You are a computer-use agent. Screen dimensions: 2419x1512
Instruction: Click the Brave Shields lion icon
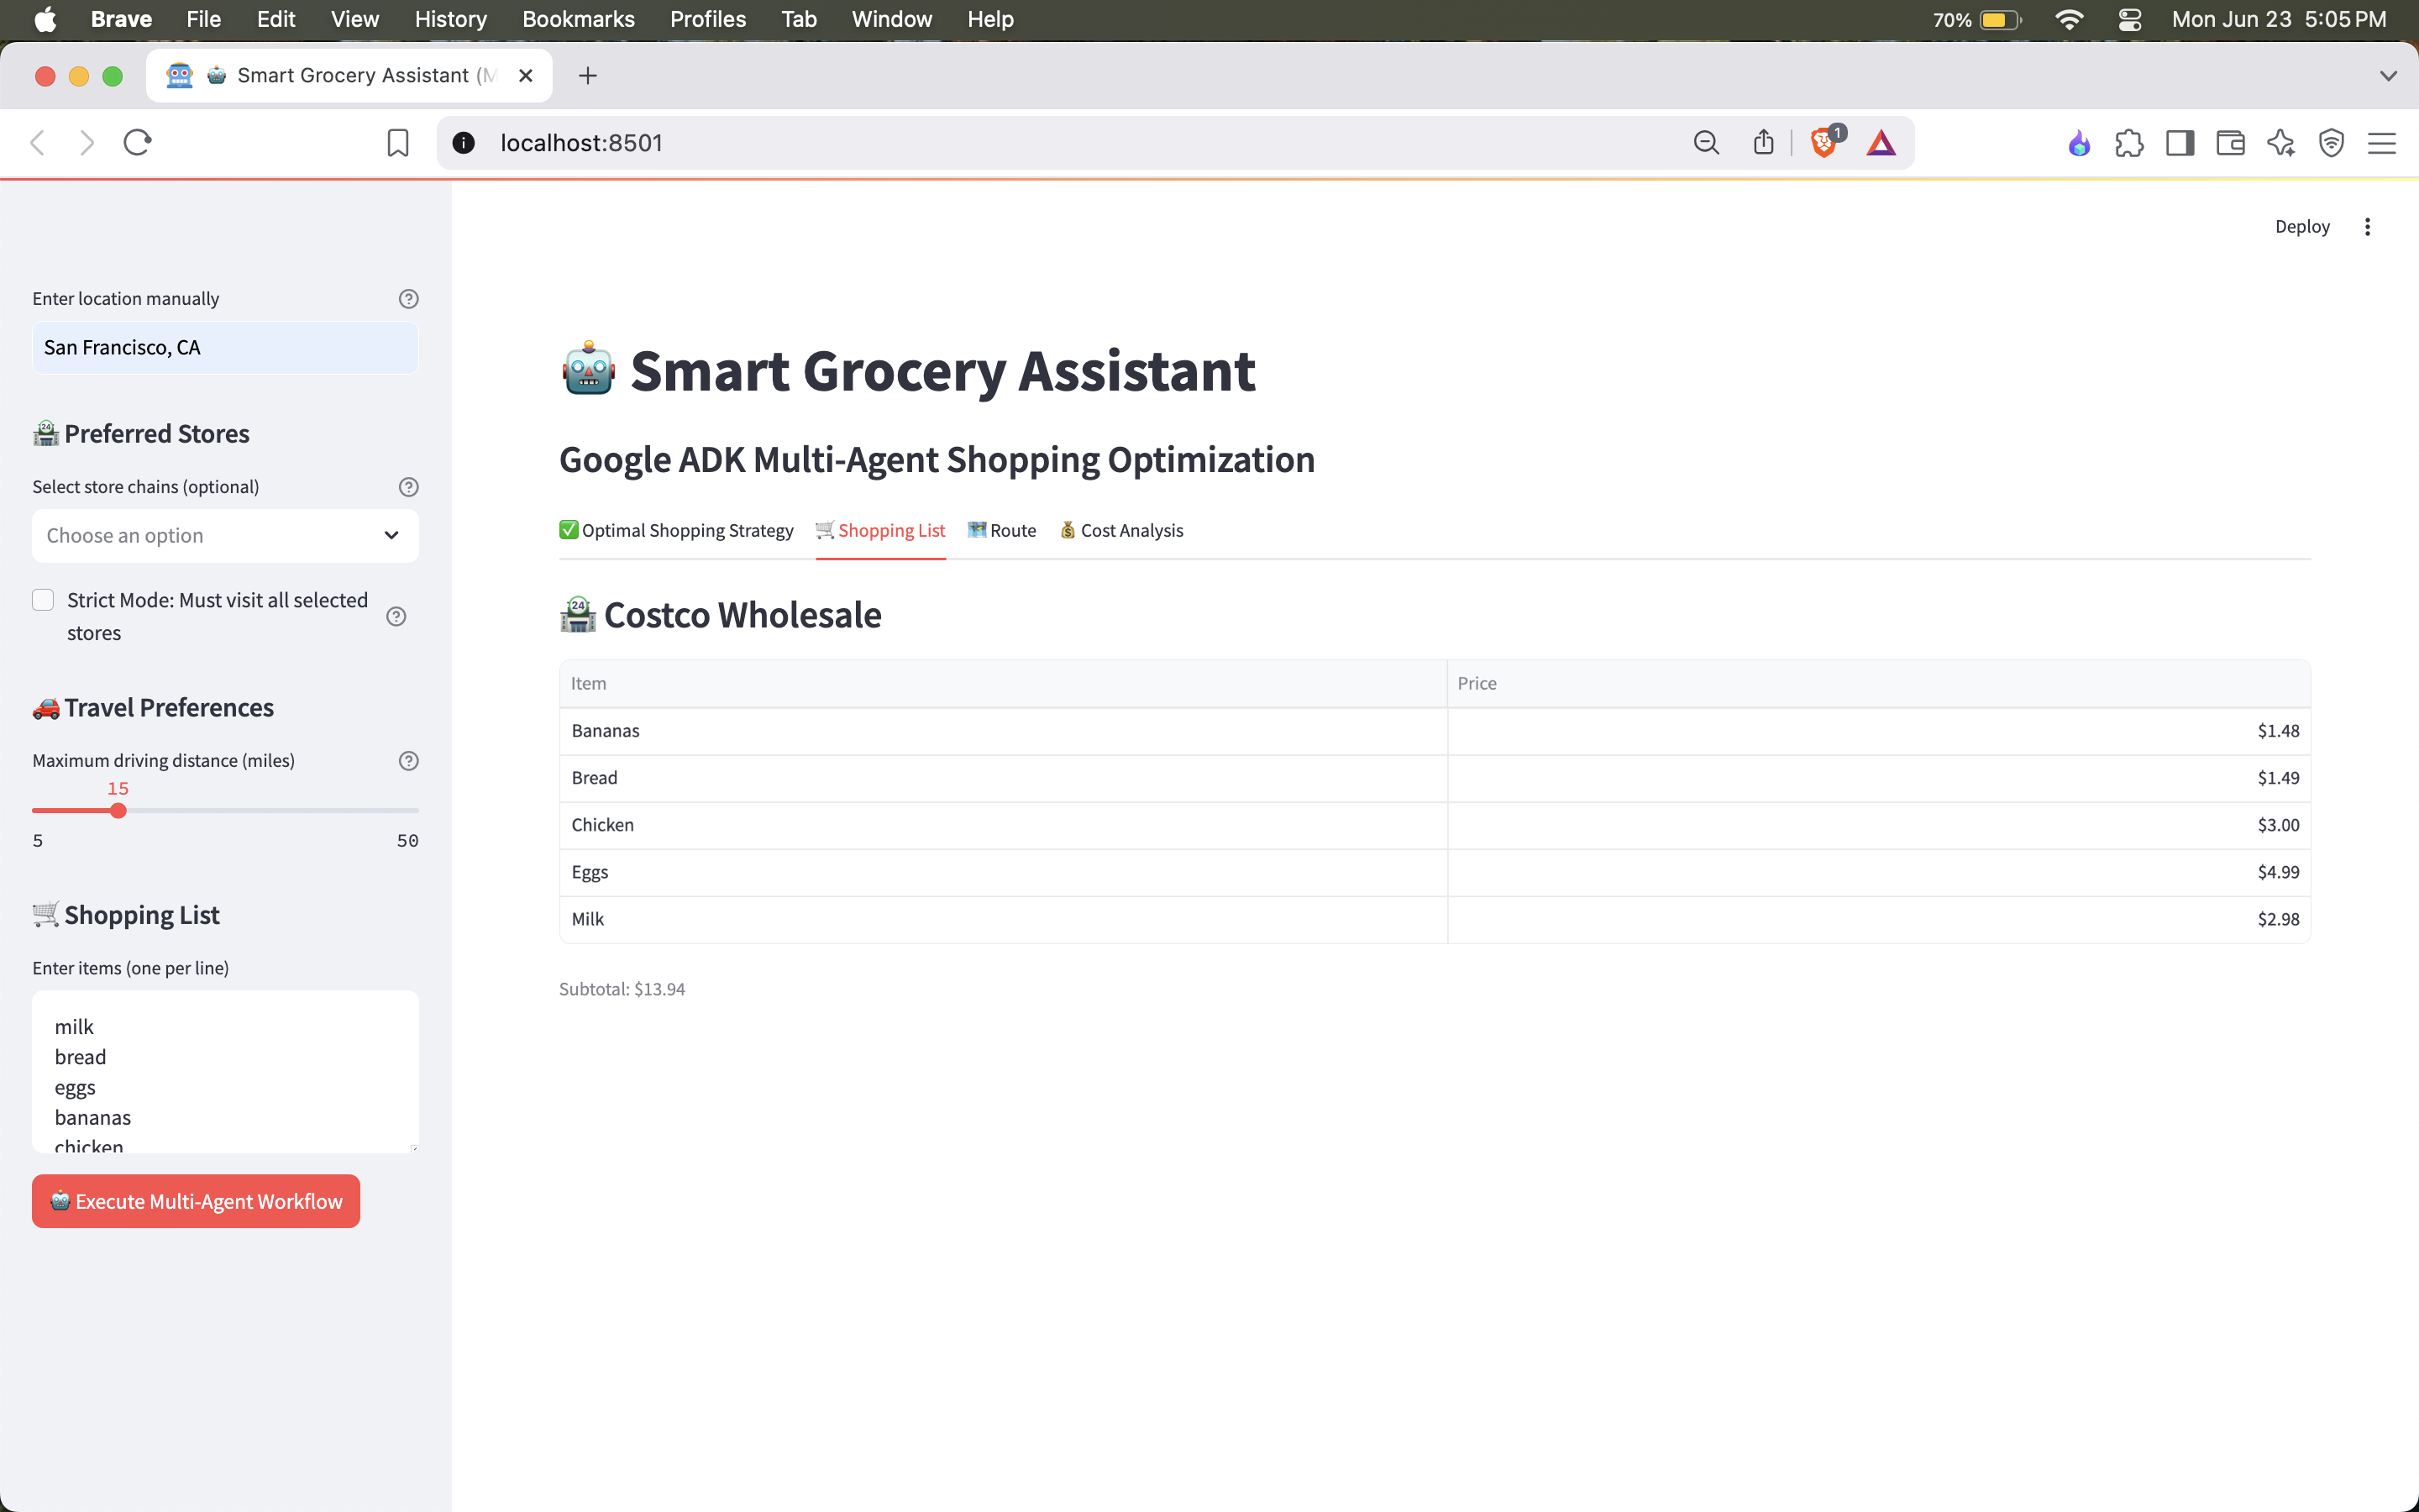tap(1823, 143)
